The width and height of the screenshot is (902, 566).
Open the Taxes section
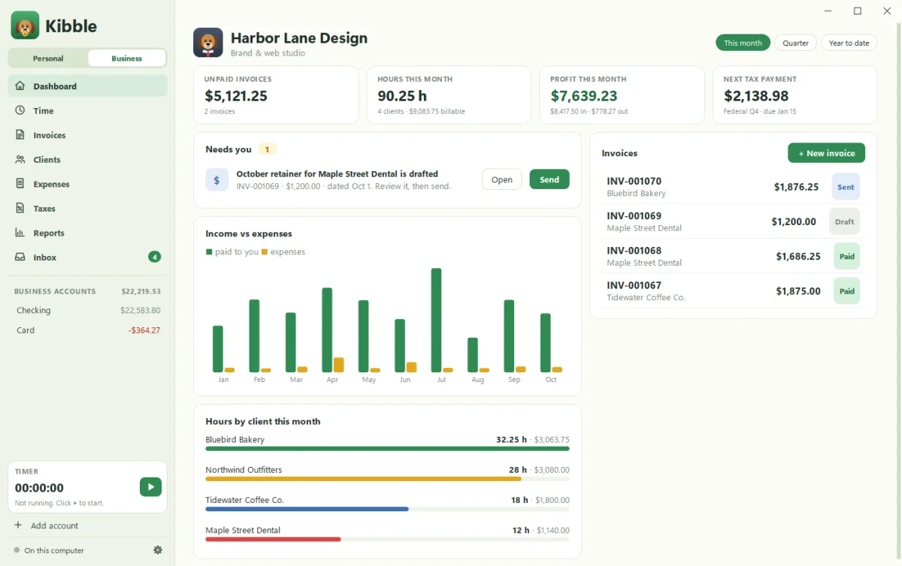click(87, 208)
